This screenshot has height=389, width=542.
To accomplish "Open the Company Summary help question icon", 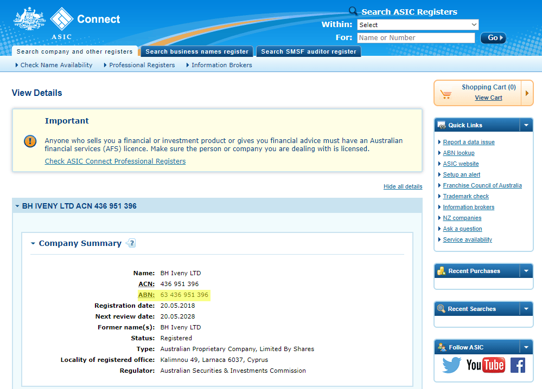I will 131,243.
